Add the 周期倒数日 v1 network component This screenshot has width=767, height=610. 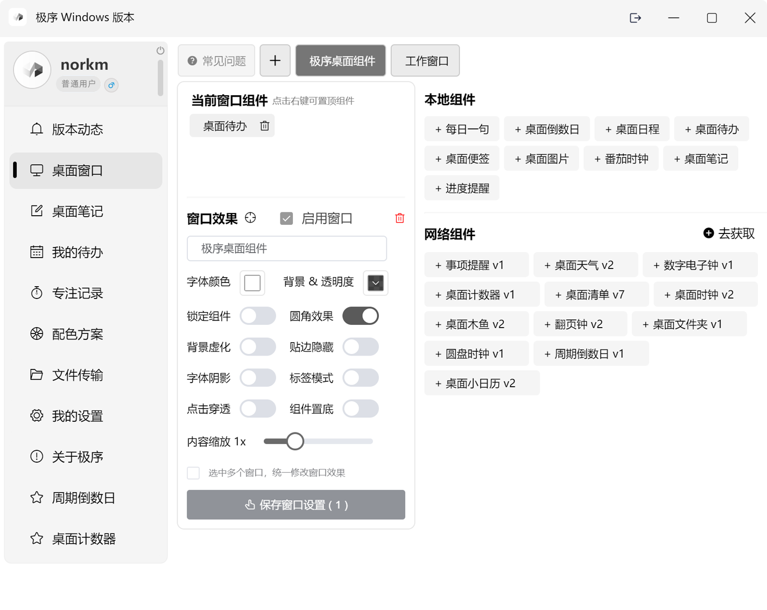pos(591,353)
